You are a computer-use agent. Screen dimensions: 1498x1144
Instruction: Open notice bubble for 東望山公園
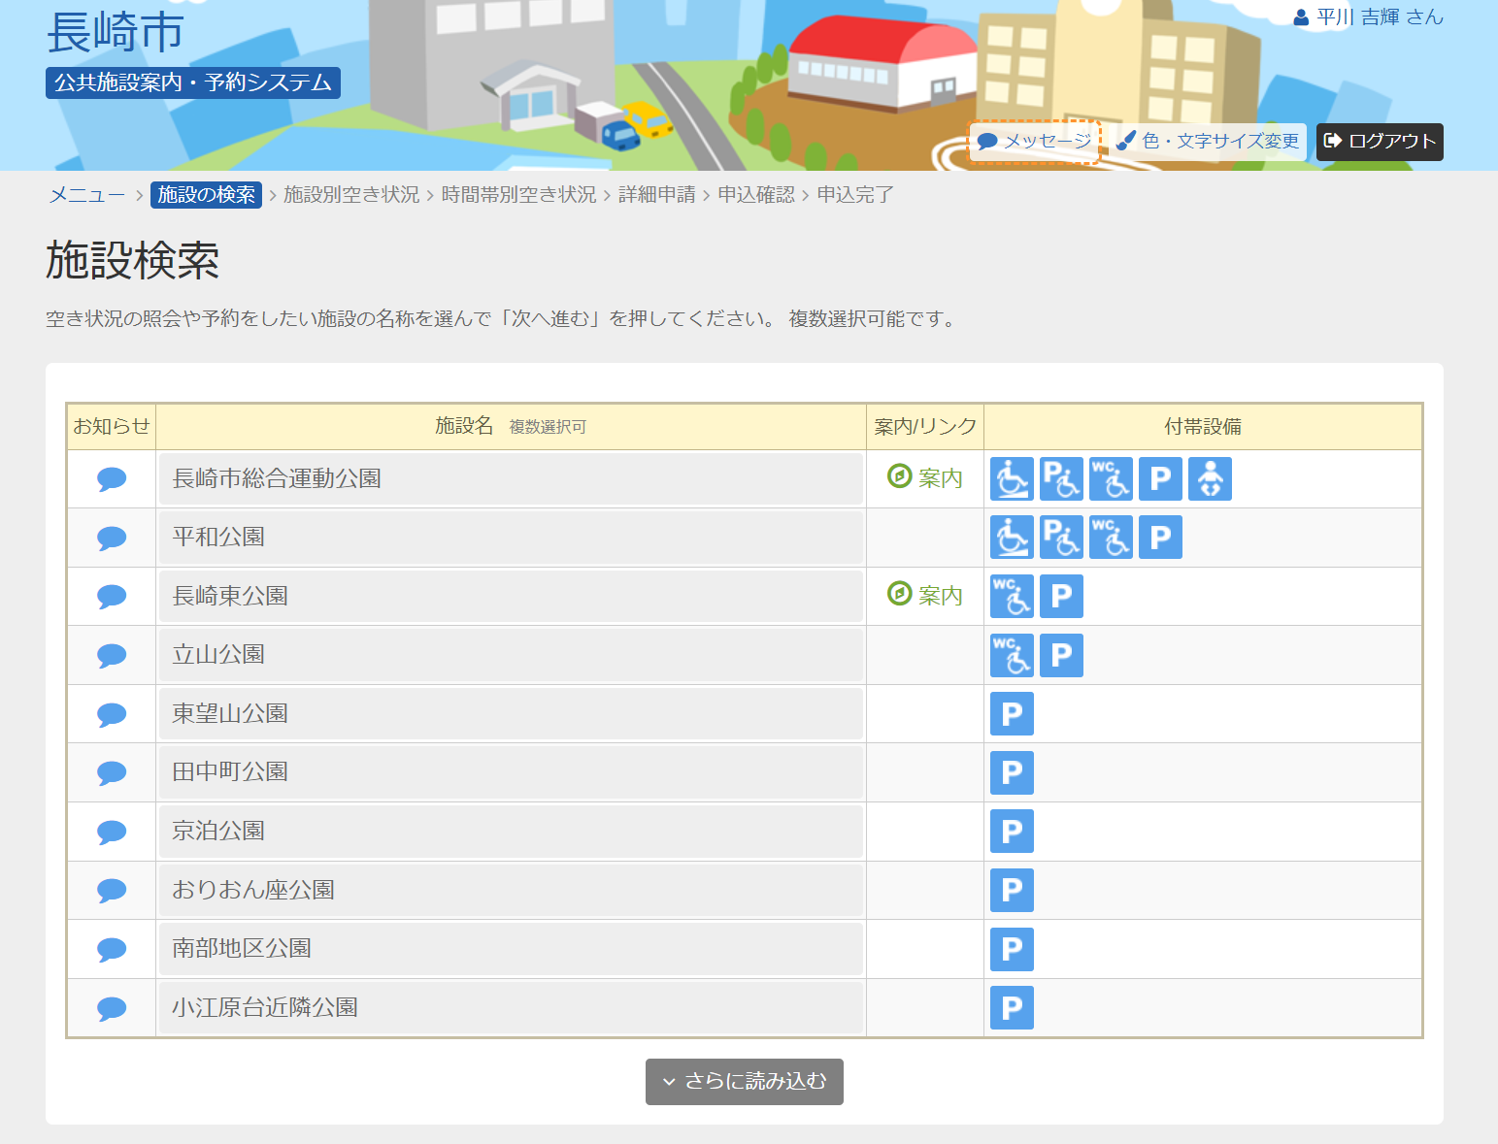point(112,715)
